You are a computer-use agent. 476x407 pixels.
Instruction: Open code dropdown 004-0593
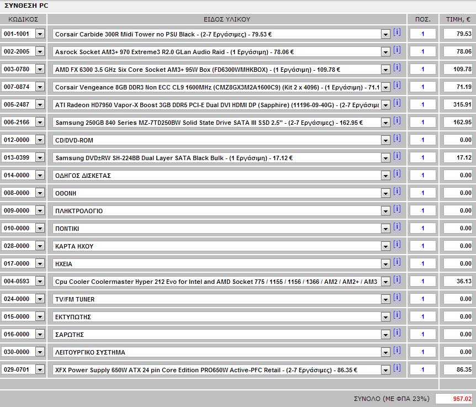coord(40,281)
